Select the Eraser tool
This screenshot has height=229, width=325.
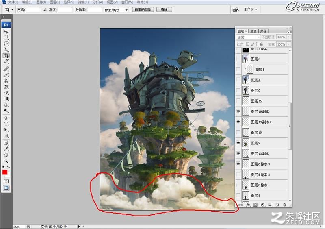6,93
